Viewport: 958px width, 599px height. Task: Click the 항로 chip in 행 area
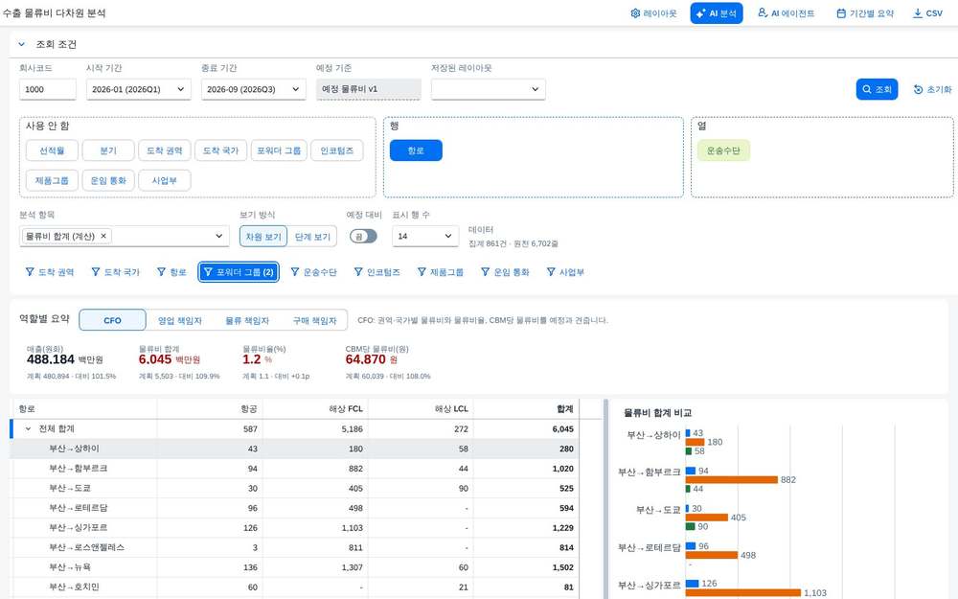[416, 150]
